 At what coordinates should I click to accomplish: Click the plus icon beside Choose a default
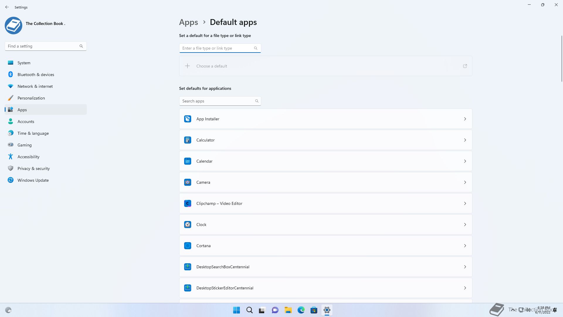tap(187, 66)
